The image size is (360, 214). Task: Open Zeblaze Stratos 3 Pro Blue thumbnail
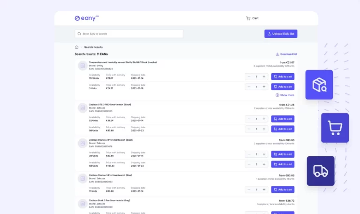pos(82,178)
